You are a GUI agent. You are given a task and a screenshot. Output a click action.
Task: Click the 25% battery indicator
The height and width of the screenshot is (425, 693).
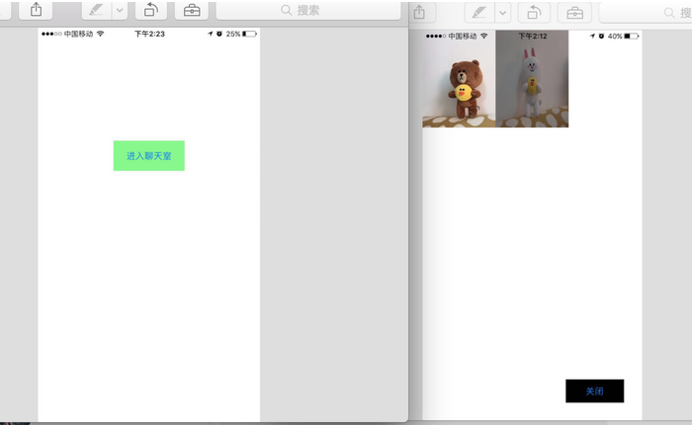(241, 34)
